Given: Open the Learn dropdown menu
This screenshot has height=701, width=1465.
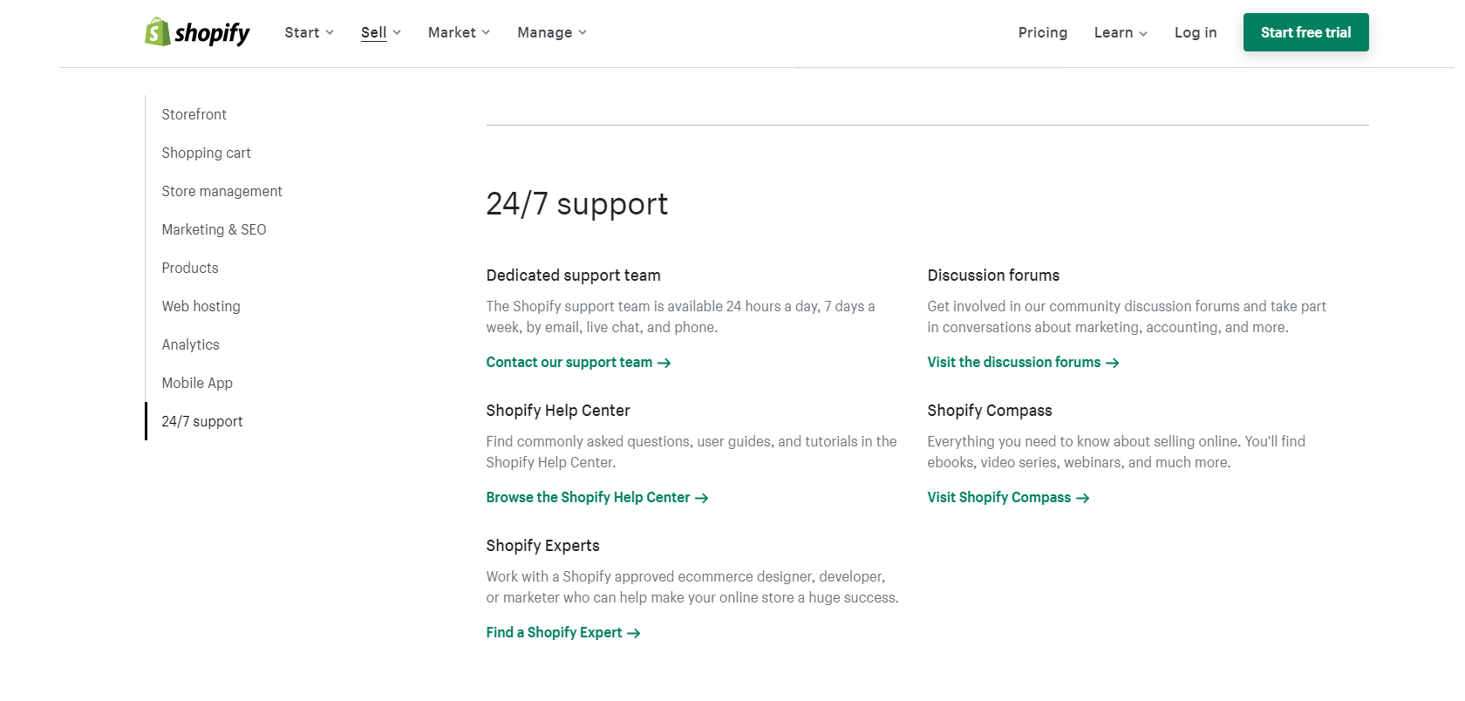Looking at the screenshot, I should click(x=1121, y=32).
